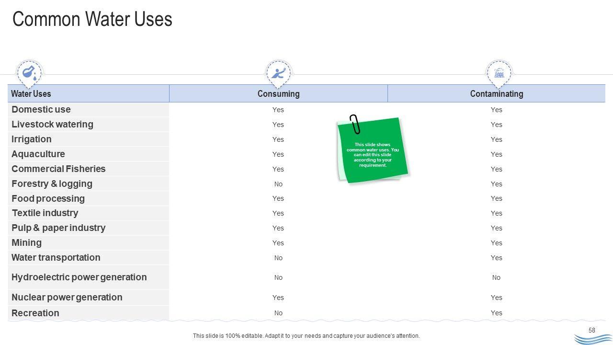Select the green sticky note
This screenshot has width=613, height=345.
pyautogui.click(x=374, y=153)
